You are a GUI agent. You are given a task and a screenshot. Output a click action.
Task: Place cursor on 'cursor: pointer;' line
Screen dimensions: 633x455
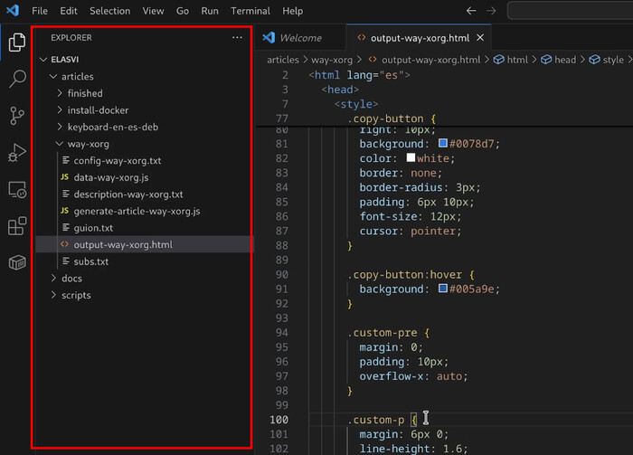click(x=411, y=231)
